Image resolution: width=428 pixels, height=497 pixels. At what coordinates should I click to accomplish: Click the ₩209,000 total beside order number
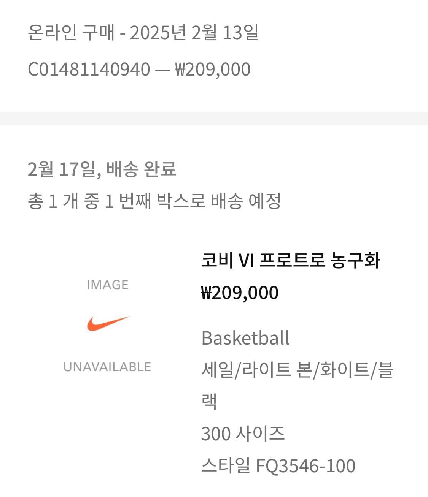coord(212,70)
